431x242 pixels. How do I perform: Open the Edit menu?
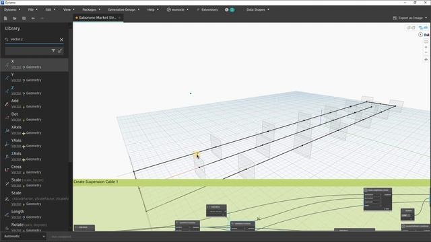pos(51,9)
